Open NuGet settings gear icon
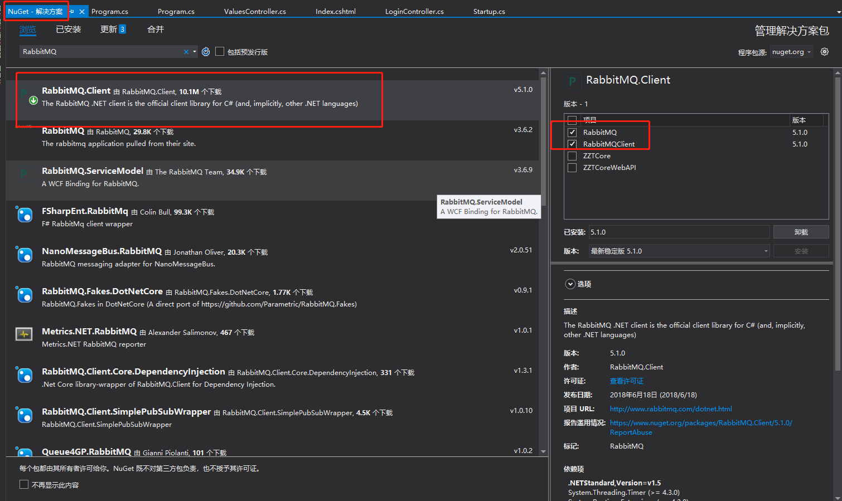The image size is (842, 501). tap(825, 52)
